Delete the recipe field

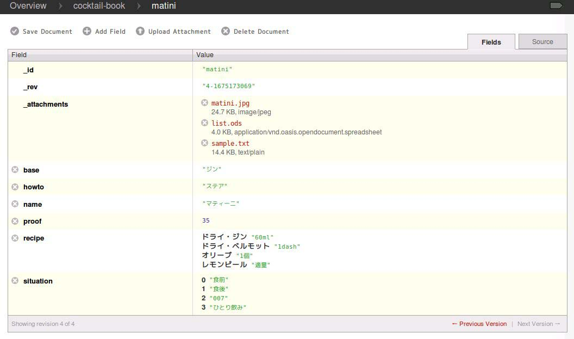(15, 238)
